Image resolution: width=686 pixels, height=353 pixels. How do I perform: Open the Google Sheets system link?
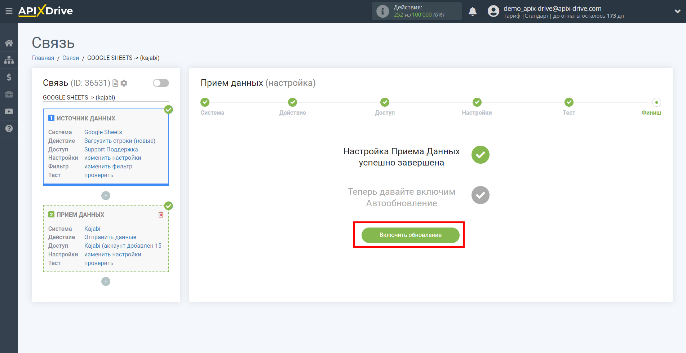coord(103,132)
